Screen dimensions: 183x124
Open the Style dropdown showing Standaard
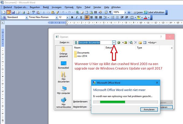point(27,17)
